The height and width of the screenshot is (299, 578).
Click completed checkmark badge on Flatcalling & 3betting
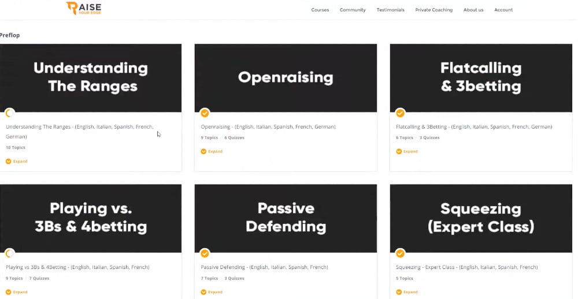click(x=400, y=113)
